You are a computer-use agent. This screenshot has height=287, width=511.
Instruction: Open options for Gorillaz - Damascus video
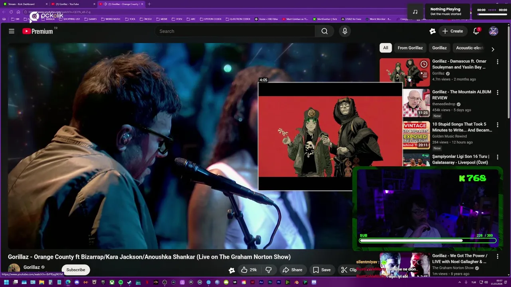pyautogui.click(x=497, y=62)
